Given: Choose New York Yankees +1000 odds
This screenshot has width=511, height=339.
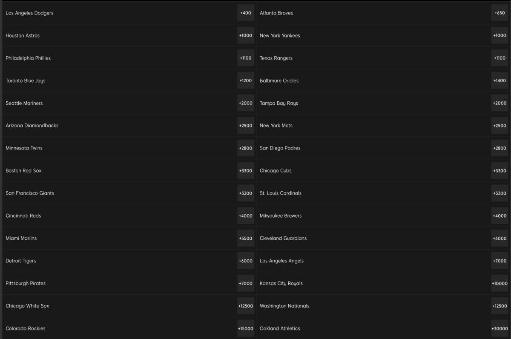Looking at the screenshot, I should point(500,36).
